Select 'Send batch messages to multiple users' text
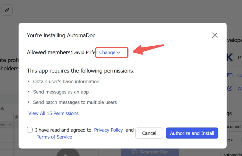The image size is (242, 156). [75, 102]
